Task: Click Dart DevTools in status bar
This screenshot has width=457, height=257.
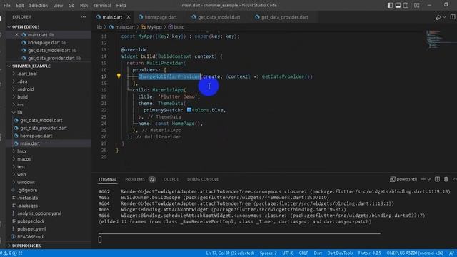Action: pos(340,253)
